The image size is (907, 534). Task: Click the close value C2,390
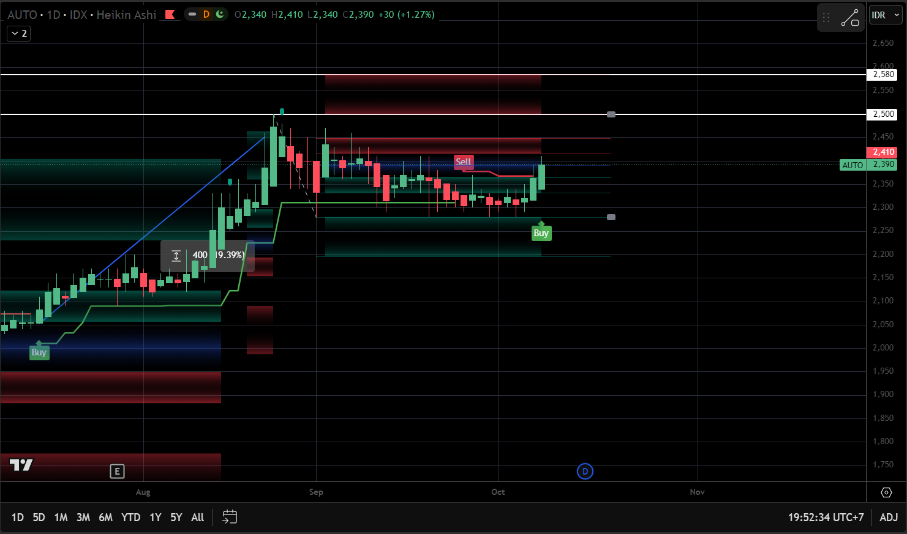click(x=358, y=15)
